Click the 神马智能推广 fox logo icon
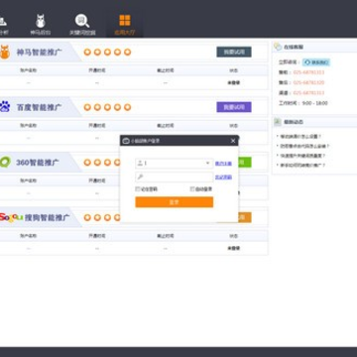 [x=5, y=53]
